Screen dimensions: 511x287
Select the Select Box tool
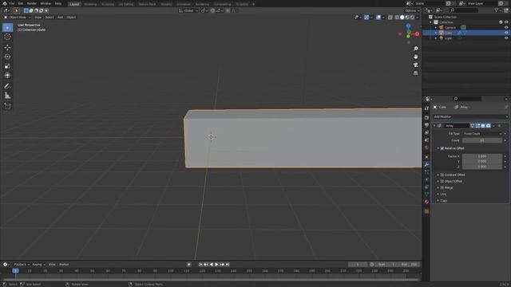tap(7, 28)
